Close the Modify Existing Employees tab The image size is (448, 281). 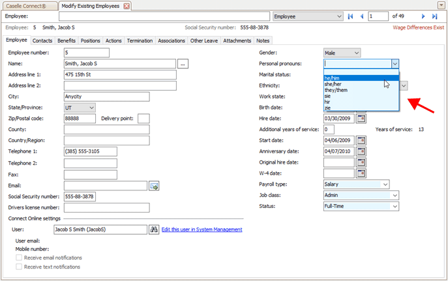127,6
